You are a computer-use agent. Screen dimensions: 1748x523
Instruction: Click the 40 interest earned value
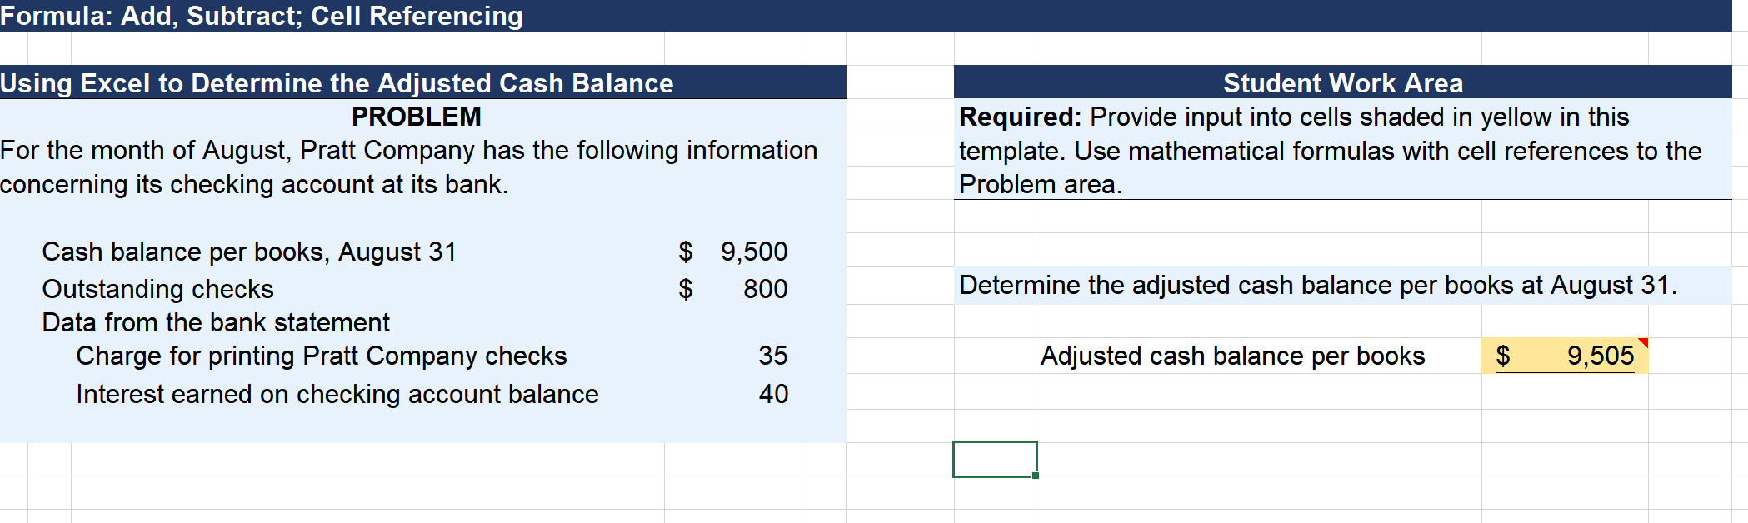[x=772, y=394]
